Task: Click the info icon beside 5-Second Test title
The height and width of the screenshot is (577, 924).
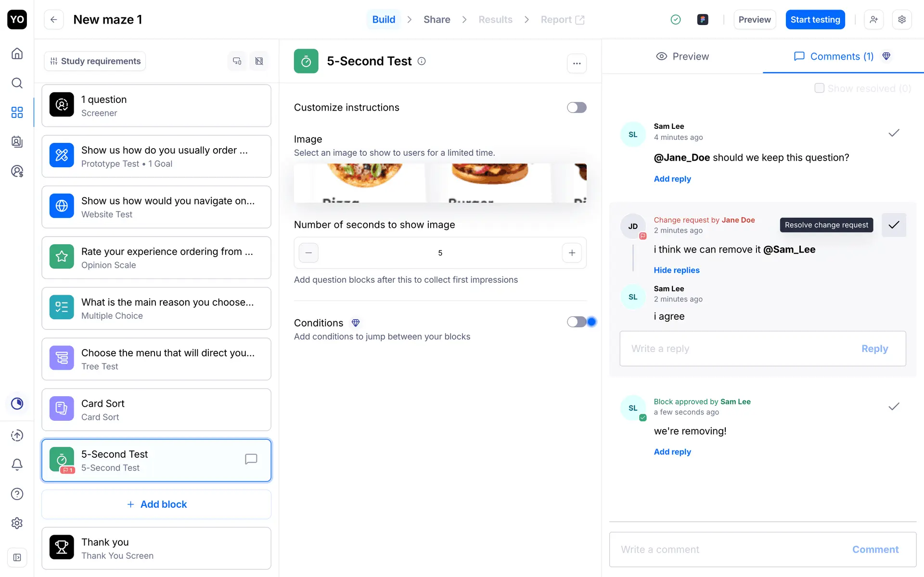Action: tap(422, 61)
